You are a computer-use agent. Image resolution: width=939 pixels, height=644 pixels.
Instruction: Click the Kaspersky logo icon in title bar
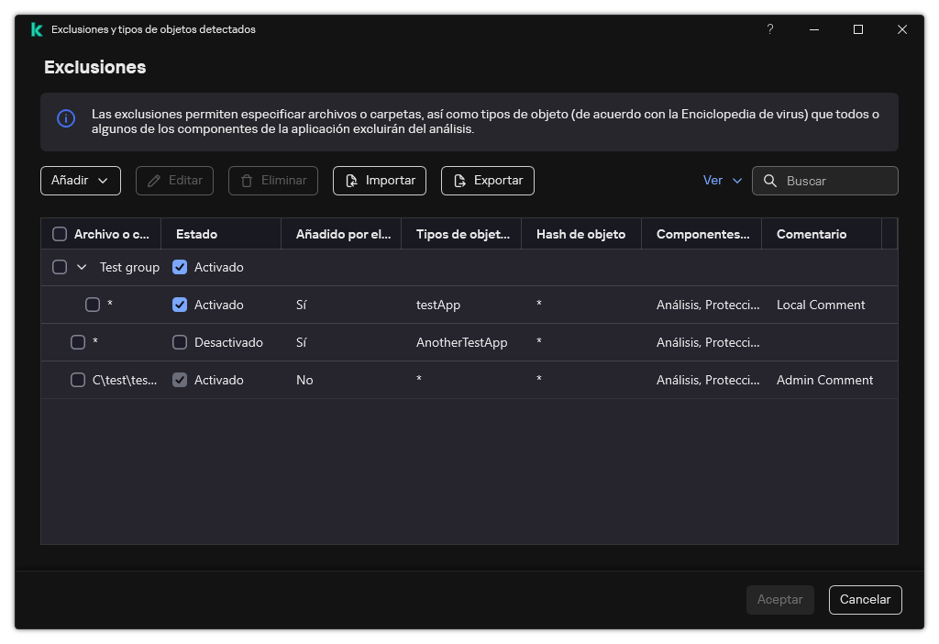(36, 29)
